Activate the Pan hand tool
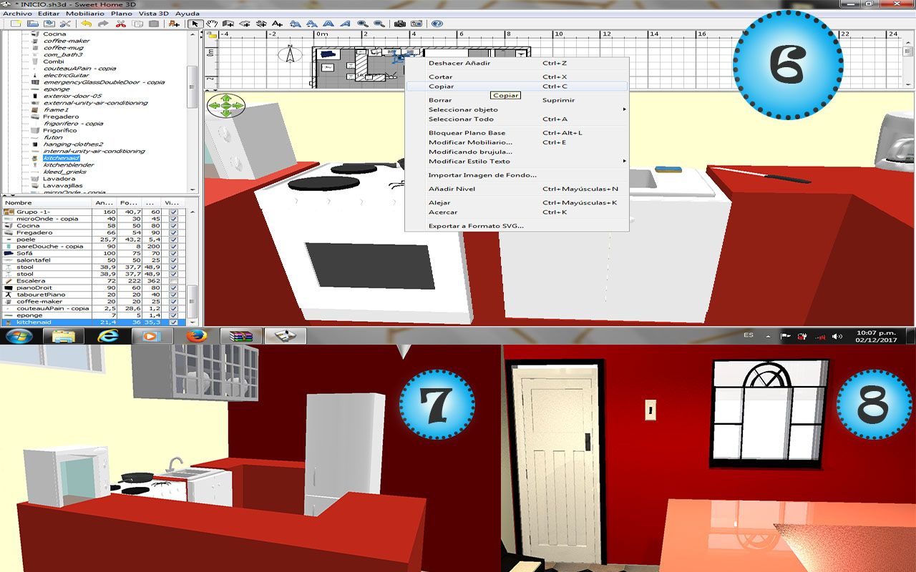This screenshot has width=916, height=572. click(212, 24)
